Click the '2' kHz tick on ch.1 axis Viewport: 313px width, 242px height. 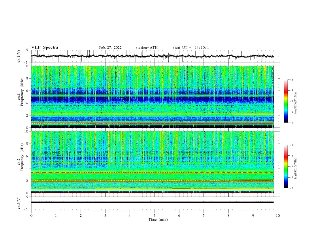(x=28, y=115)
